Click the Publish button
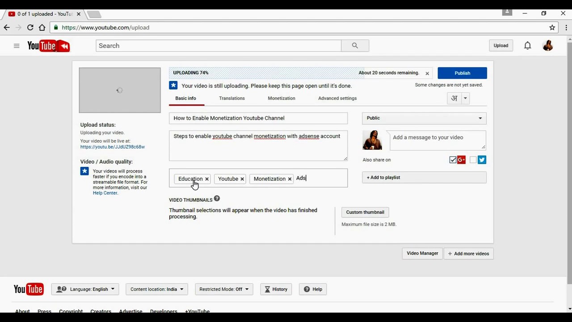The width and height of the screenshot is (572, 322). tap(462, 73)
